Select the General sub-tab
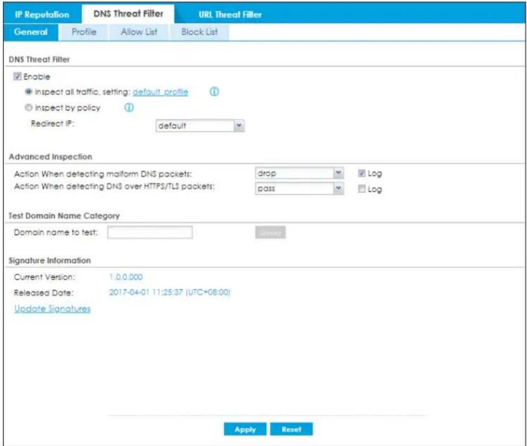This screenshot has width=527, height=446. pos(31,32)
